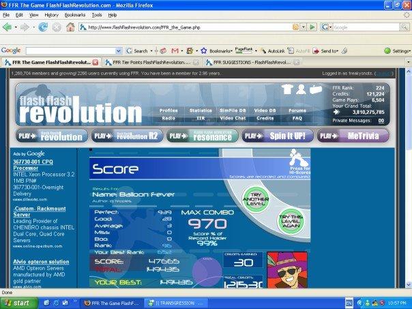The width and height of the screenshot is (412, 309).
Task: Open the Bookmarks menu in menu bar
Action: [75, 15]
